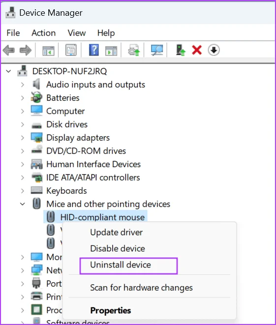Expand Audio inputs and outputs

23,85
